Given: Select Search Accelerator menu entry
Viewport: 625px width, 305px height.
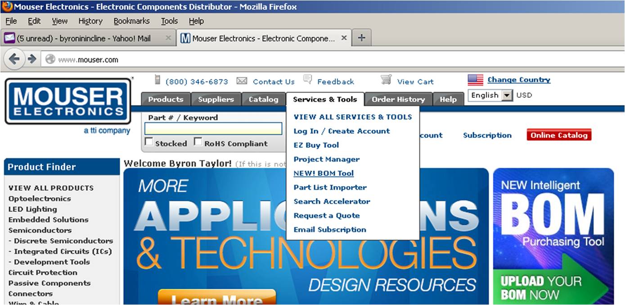Looking at the screenshot, I should pos(332,201).
